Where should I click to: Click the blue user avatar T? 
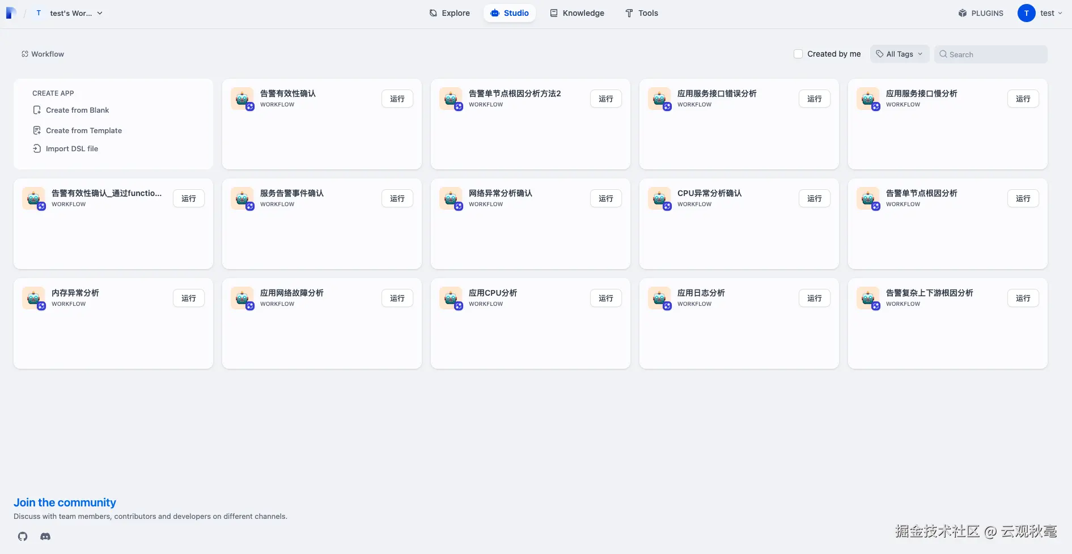1026,13
